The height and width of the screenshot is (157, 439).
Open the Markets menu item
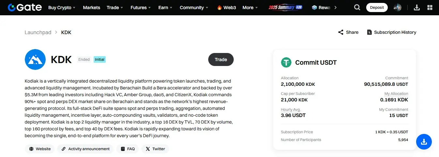coord(91,7)
